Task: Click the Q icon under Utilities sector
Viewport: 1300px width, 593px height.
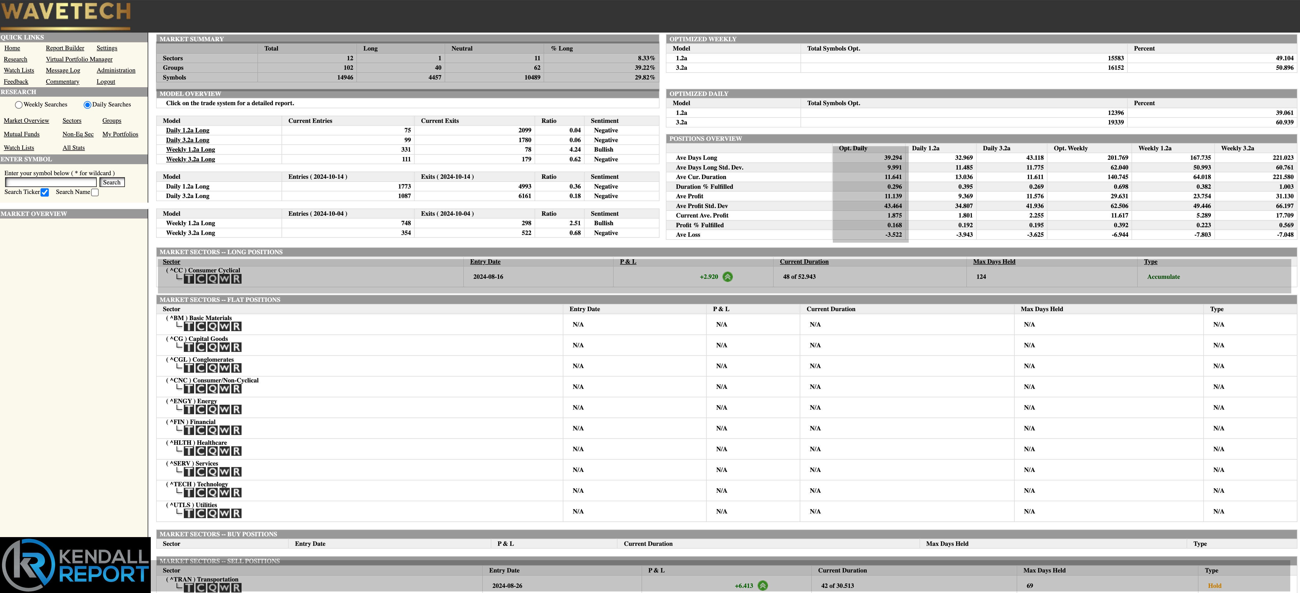Action: 213,513
